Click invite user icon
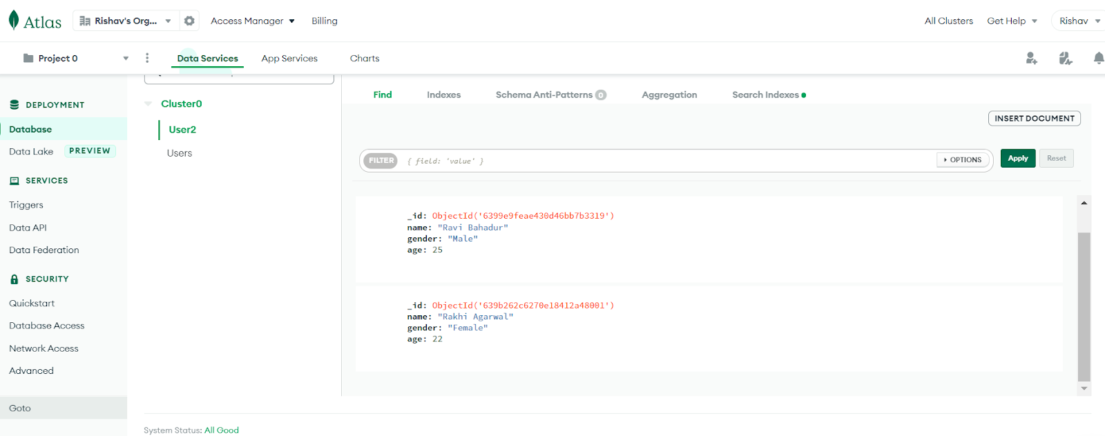The width and height of the screenshot is (1105, 436). point(1031,59)
